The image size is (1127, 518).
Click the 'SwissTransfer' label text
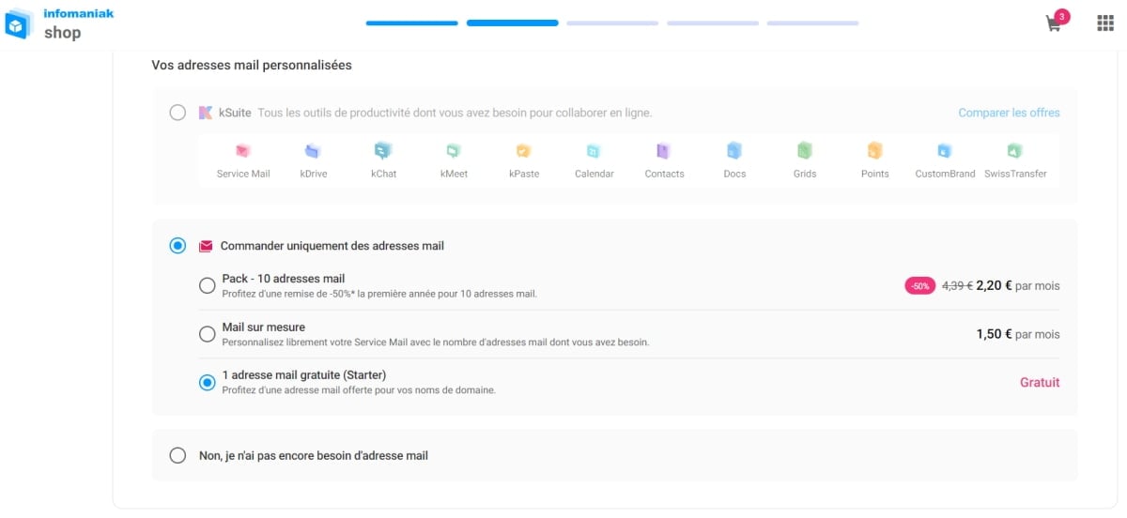(x=1015, y=174)
